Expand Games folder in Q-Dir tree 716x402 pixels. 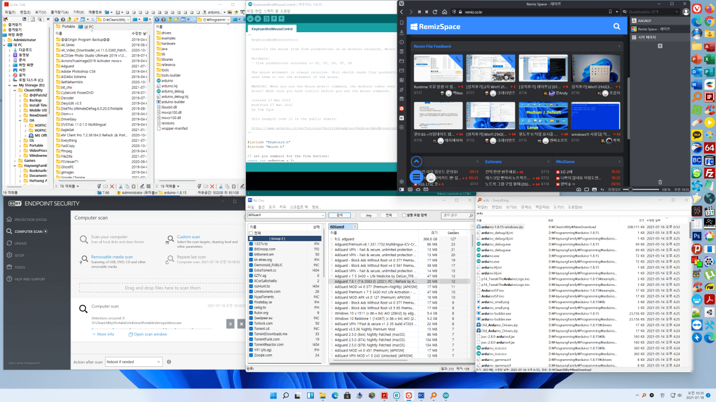[14, 161]
